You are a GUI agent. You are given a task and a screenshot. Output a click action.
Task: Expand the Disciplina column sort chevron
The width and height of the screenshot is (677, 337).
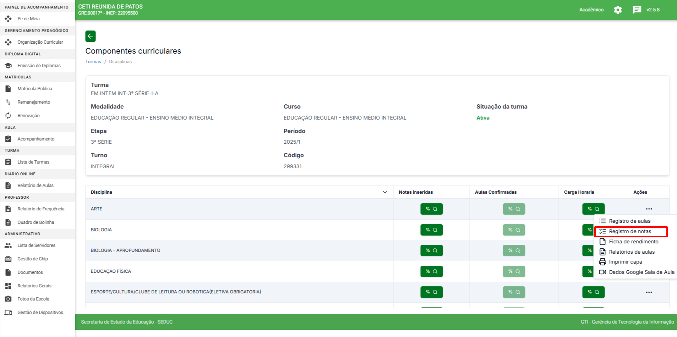(385, 192)
